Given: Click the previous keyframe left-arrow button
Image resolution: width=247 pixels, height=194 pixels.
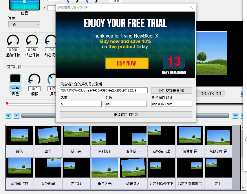Looking at the screenshot, I should (x=8, y=116).
